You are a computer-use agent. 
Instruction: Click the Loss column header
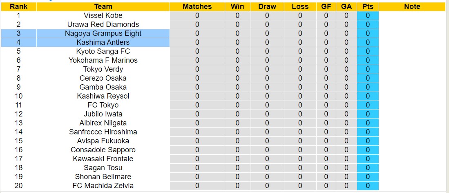click(300, 7)
